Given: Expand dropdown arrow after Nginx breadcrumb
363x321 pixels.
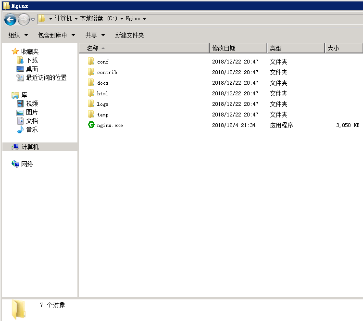Looking at the screenshot, I should 144,19.
